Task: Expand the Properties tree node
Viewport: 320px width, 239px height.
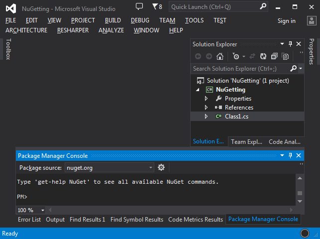Action: click(206, 99)
